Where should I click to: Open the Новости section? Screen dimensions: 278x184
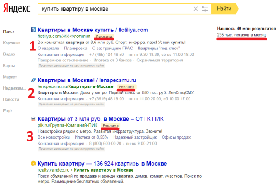pos(11,99)
